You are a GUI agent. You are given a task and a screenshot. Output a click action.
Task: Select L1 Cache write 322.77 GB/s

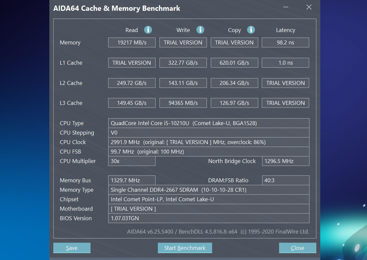183,63
